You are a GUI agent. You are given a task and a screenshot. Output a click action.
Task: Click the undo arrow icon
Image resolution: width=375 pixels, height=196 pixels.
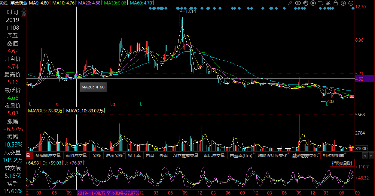(x=321, y=3)
